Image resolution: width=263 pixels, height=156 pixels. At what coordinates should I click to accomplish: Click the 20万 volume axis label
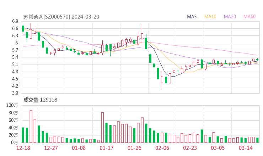click(x=13, y=135)
